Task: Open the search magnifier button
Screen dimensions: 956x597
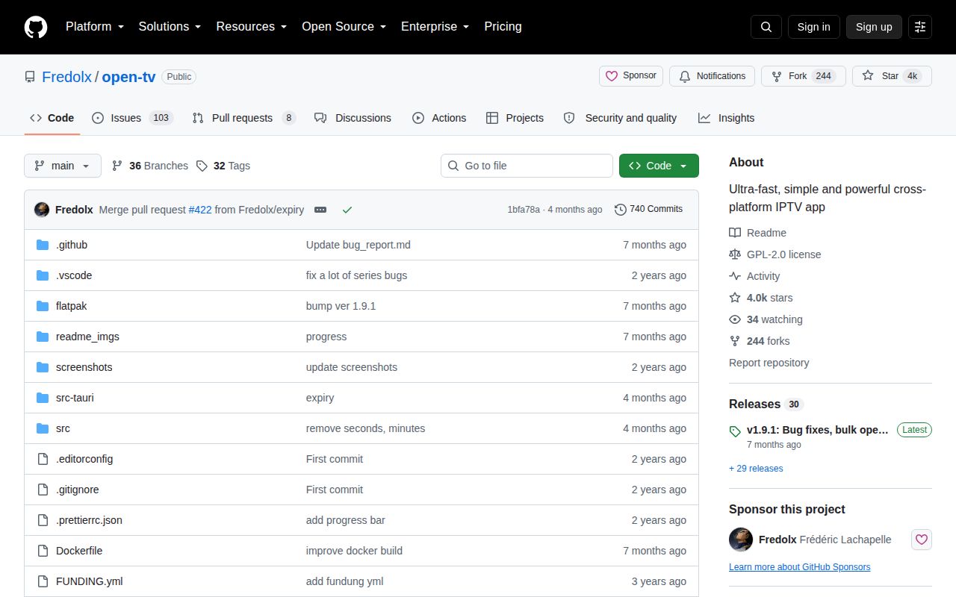Action: point(766,27)
